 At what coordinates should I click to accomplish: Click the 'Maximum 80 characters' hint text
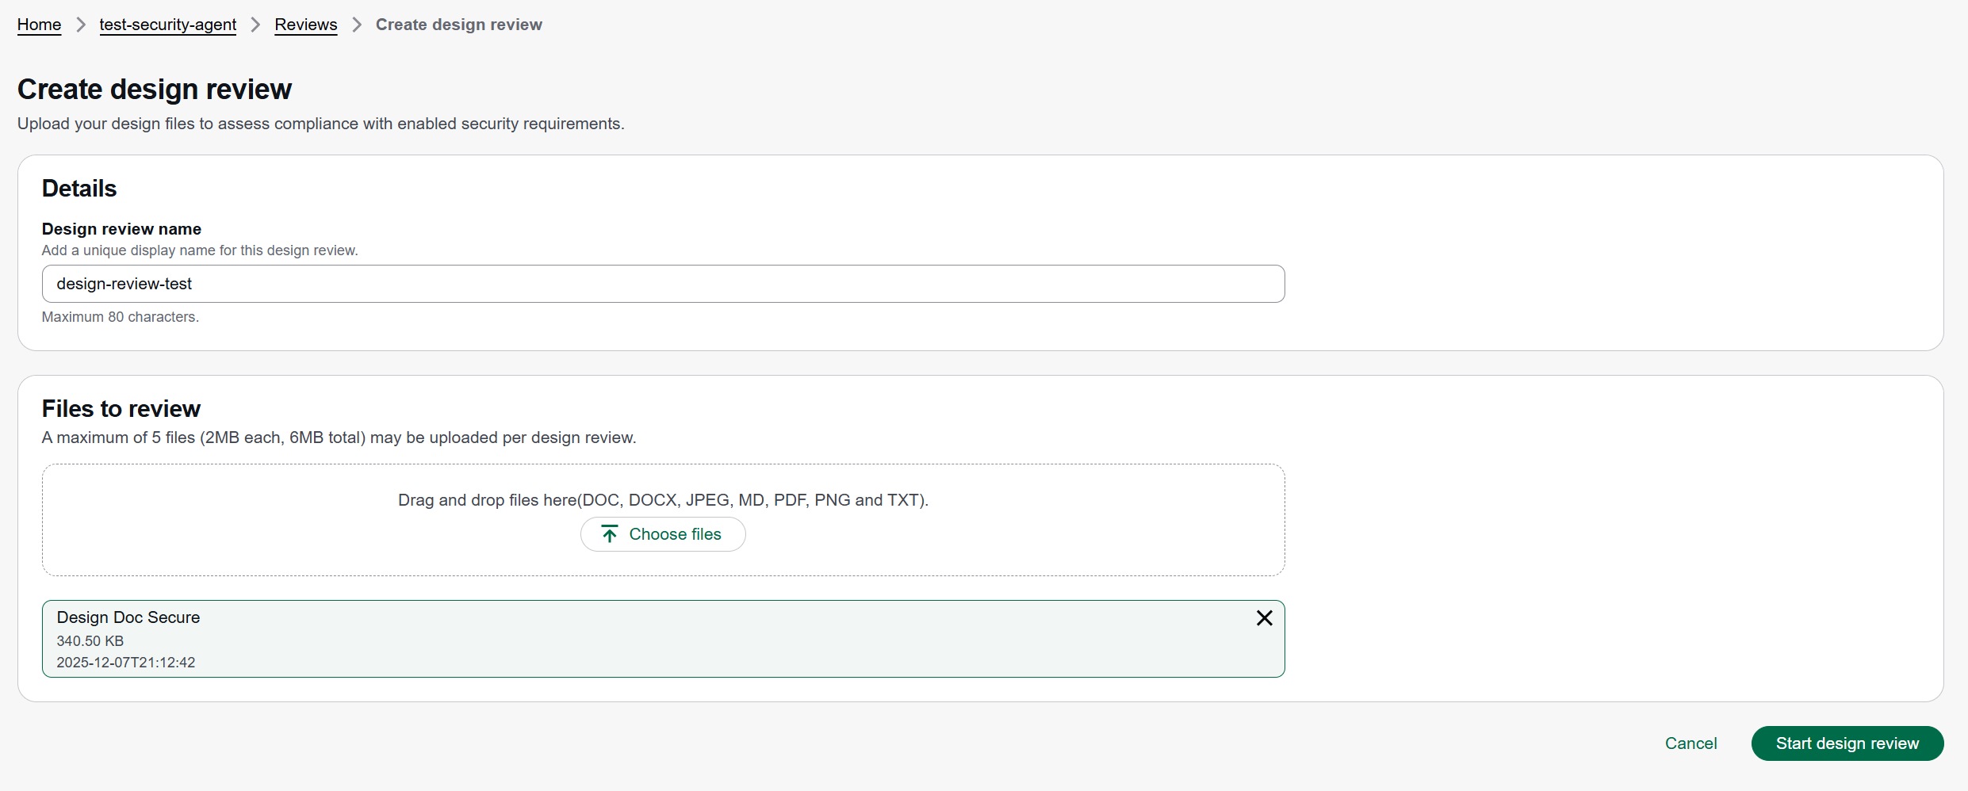click(120, 317)
